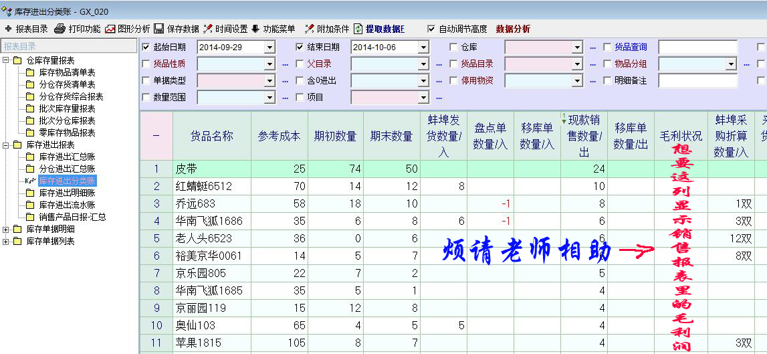This screenshot has height=354, width=767.
Task: Uncheck the 起始日期 checkbox
Action: tap(146, 48)
